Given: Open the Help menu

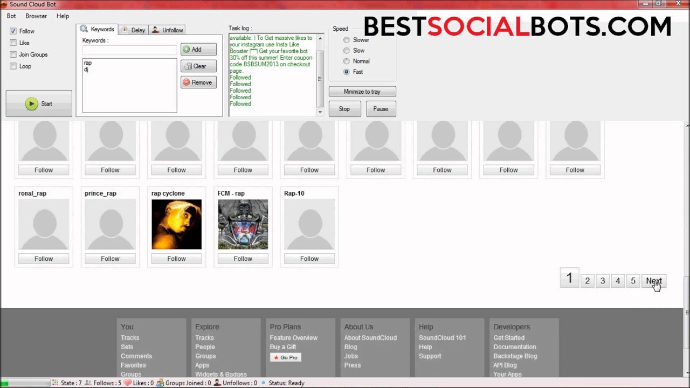Looking at the screenshot, I should (x=63, y=16).
